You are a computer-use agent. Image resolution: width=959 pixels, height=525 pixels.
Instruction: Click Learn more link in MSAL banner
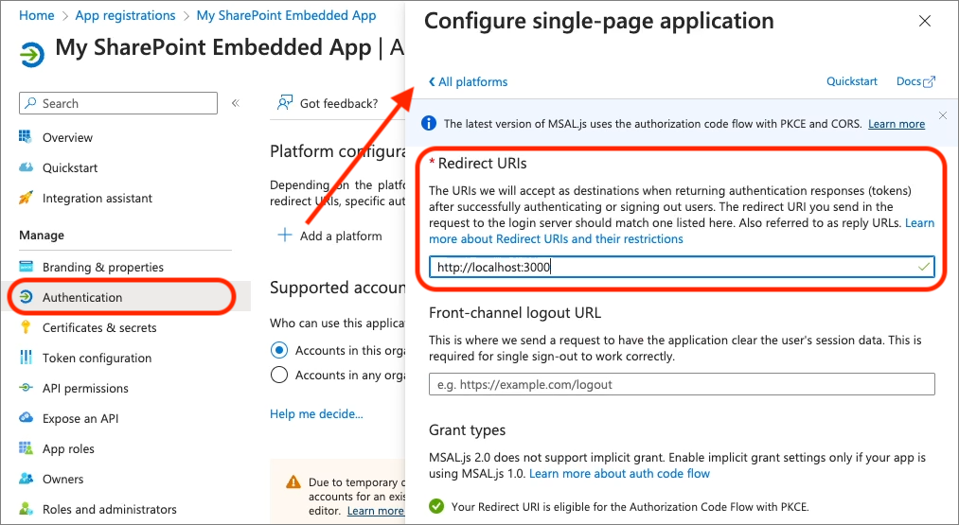pyautogui.click(x=897, y=124)
